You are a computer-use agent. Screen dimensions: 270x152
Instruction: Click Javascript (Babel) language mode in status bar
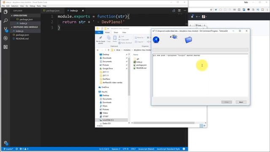point(146,149)
